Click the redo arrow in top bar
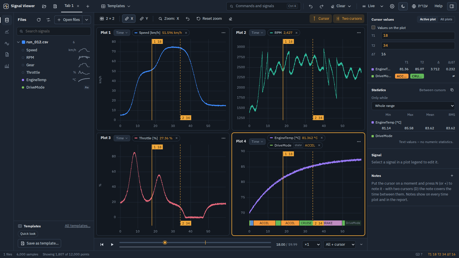 (322, 6)
